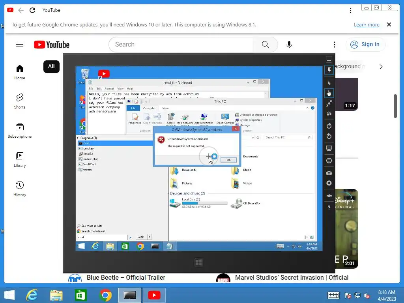Click System properties in This PC ribbon

249,120
